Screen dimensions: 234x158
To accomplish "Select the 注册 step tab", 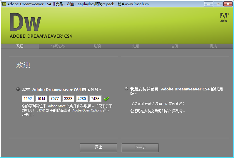I will [x=174, y=46].
